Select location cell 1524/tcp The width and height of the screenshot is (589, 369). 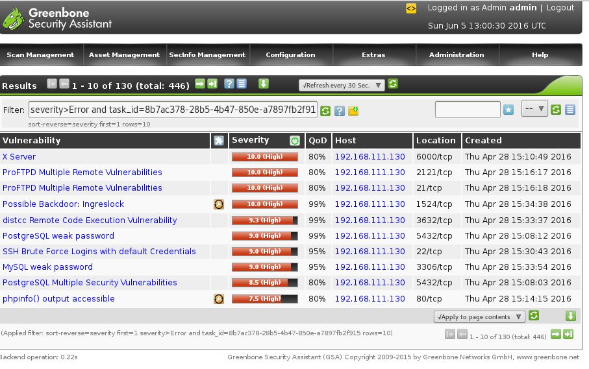tap(434, 204)
